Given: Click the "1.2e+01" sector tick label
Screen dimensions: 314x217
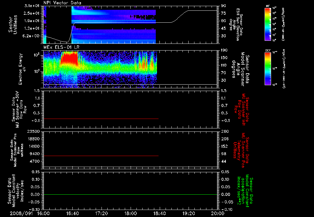Looking at the screenshot, I should [x=32, y=29].
